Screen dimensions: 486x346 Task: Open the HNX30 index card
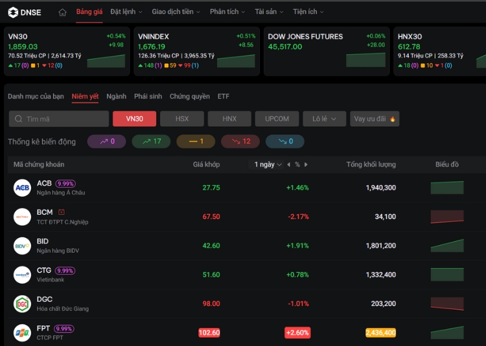point(439,51)
